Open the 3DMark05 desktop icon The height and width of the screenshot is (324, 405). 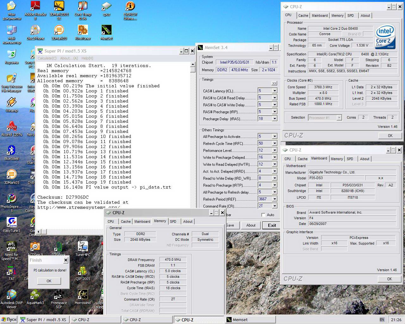[11, 177]
